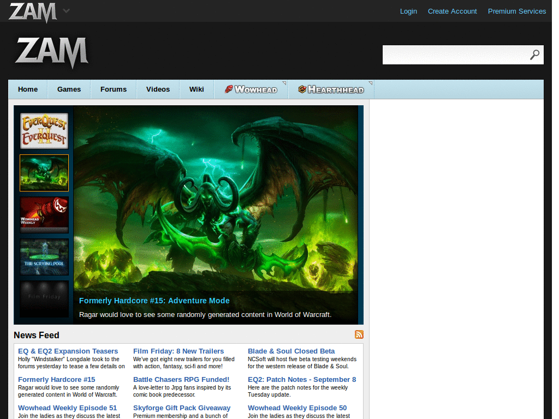
Task: Open the Wiki nav tab
Action: coord(197,89)
